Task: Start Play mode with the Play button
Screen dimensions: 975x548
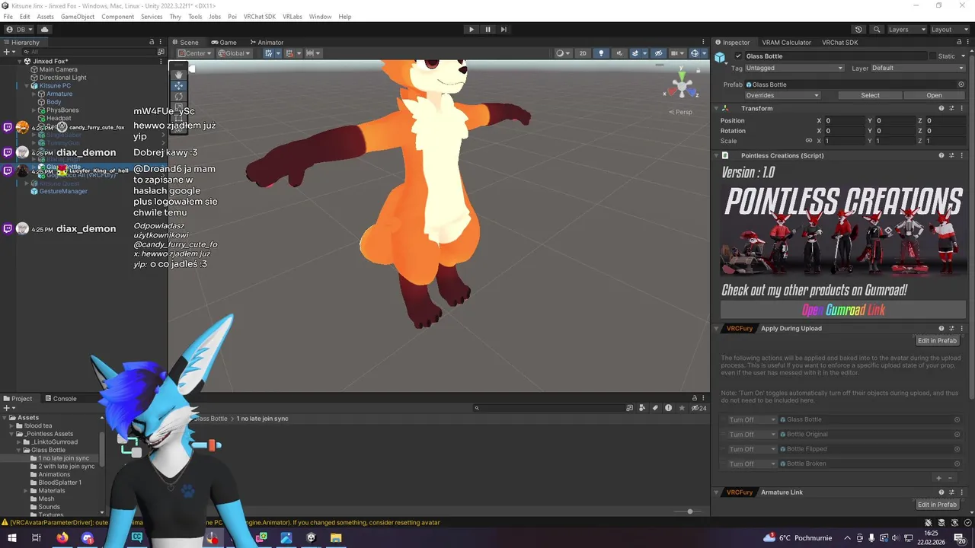Action: tap(472, 30)
